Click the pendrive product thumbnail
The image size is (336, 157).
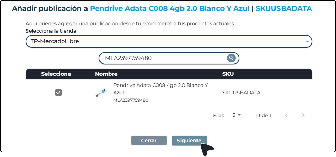click(x=101, y=93)
